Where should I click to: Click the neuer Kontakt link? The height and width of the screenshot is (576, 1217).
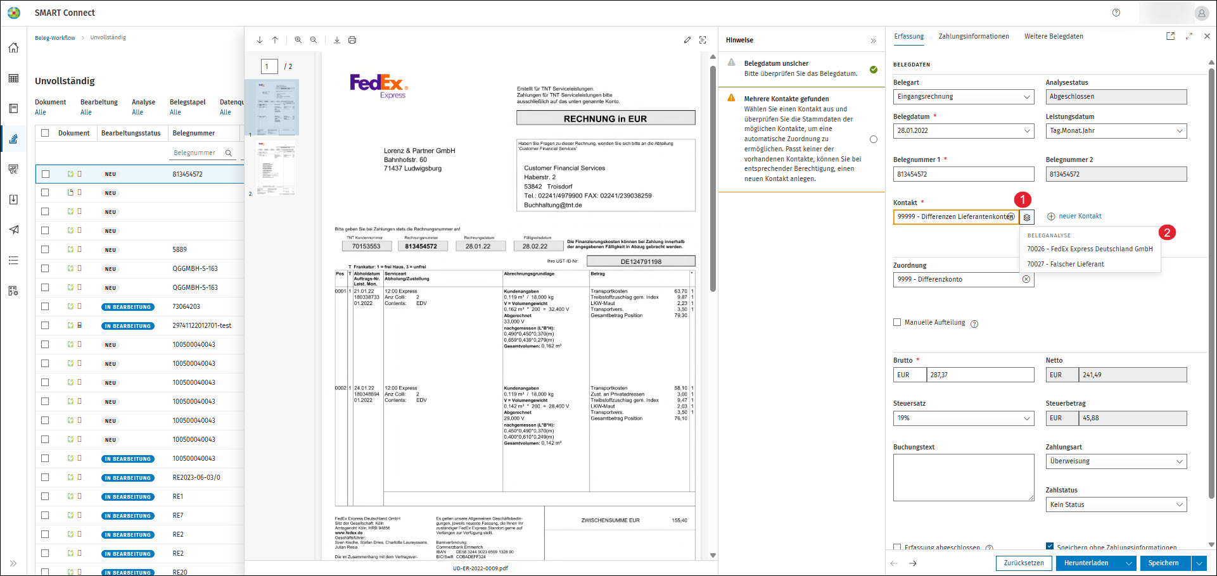click(x=1074, y=216)
